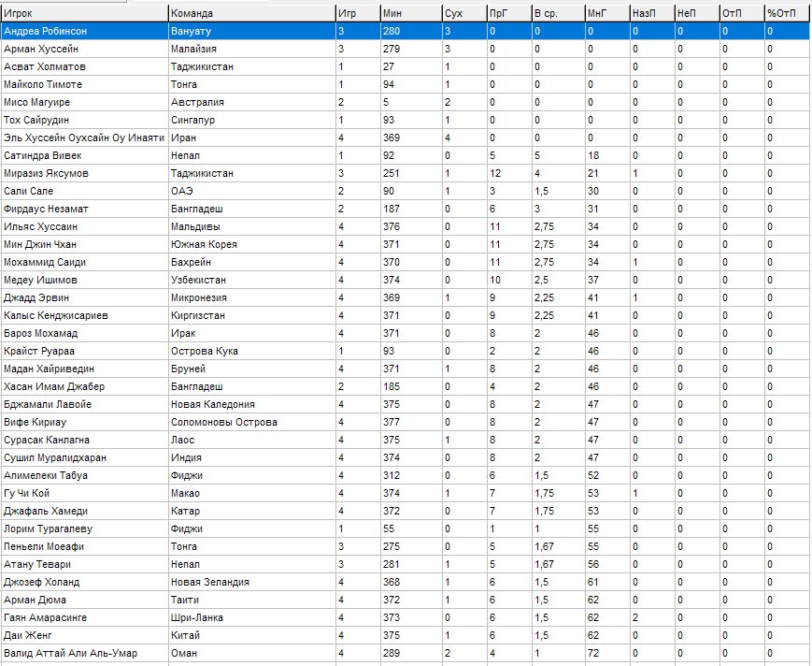Viewport: 812px width, 666px height.
Task: Click the Игр column header
Action: (357, 13)
